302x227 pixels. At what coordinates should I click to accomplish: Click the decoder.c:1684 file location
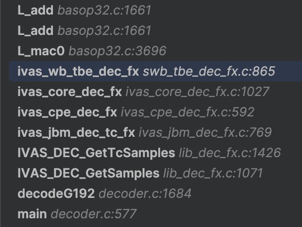point(145,194)
